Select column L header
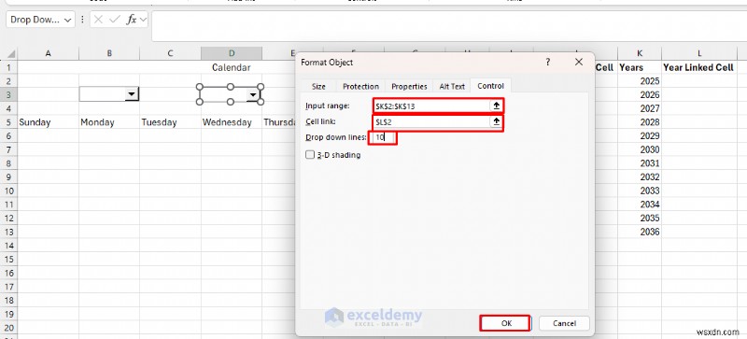This screenshot has height=339, width=747. coord(698,53)
